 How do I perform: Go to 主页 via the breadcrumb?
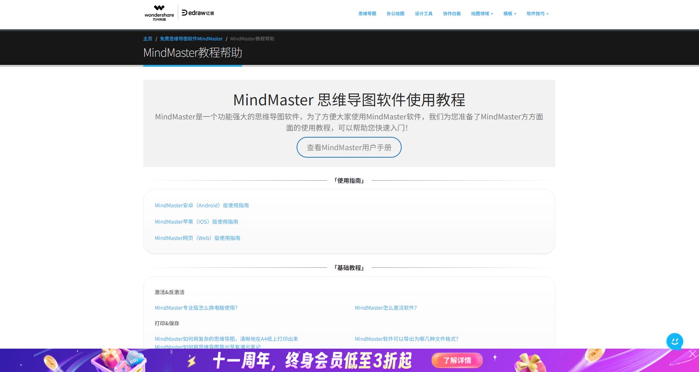point(148,39)
